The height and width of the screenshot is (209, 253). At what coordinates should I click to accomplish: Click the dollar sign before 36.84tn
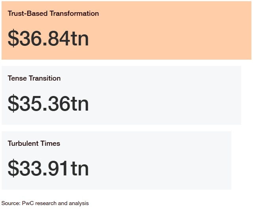click(x=13, y=38)
